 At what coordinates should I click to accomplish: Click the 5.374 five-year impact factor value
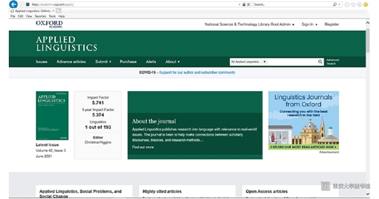point(98,115)
